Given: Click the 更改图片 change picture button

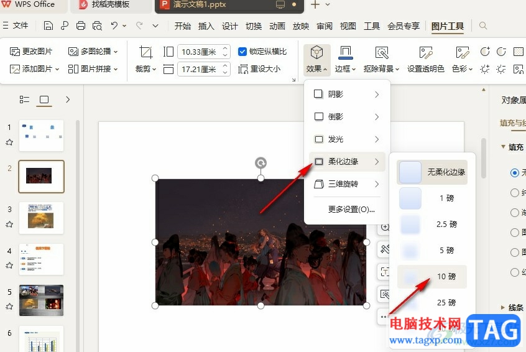Looking at the screenshot, I should [31, 52].
